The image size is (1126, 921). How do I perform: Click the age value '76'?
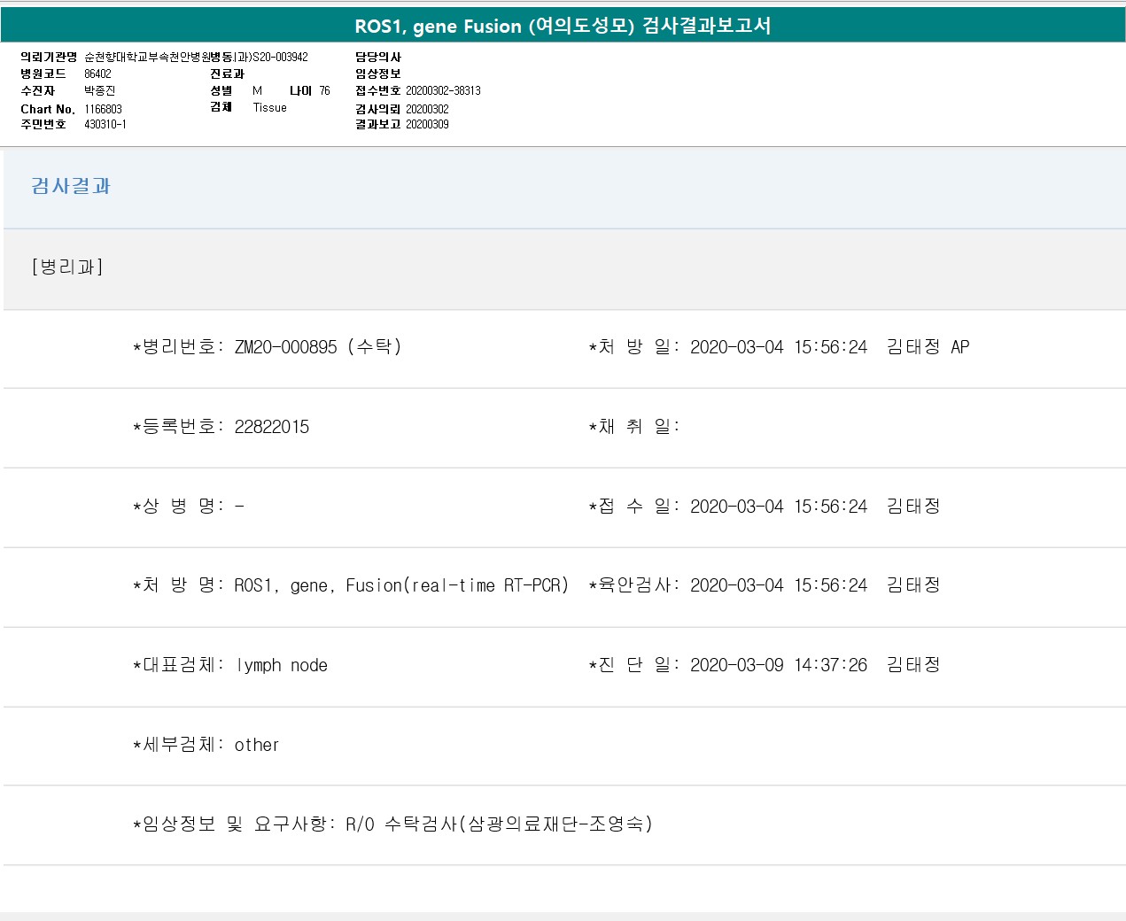[x=324, y=91]
